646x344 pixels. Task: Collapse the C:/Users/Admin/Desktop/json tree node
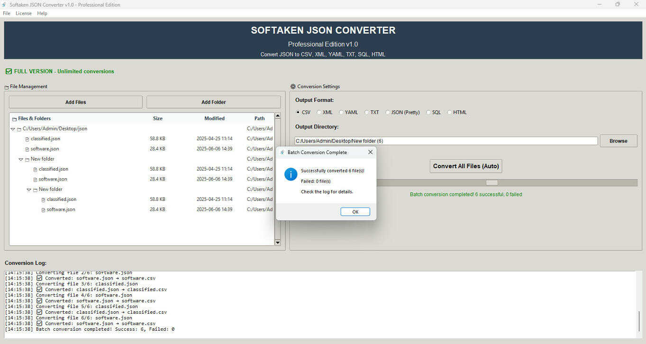(x=13, y=128)
